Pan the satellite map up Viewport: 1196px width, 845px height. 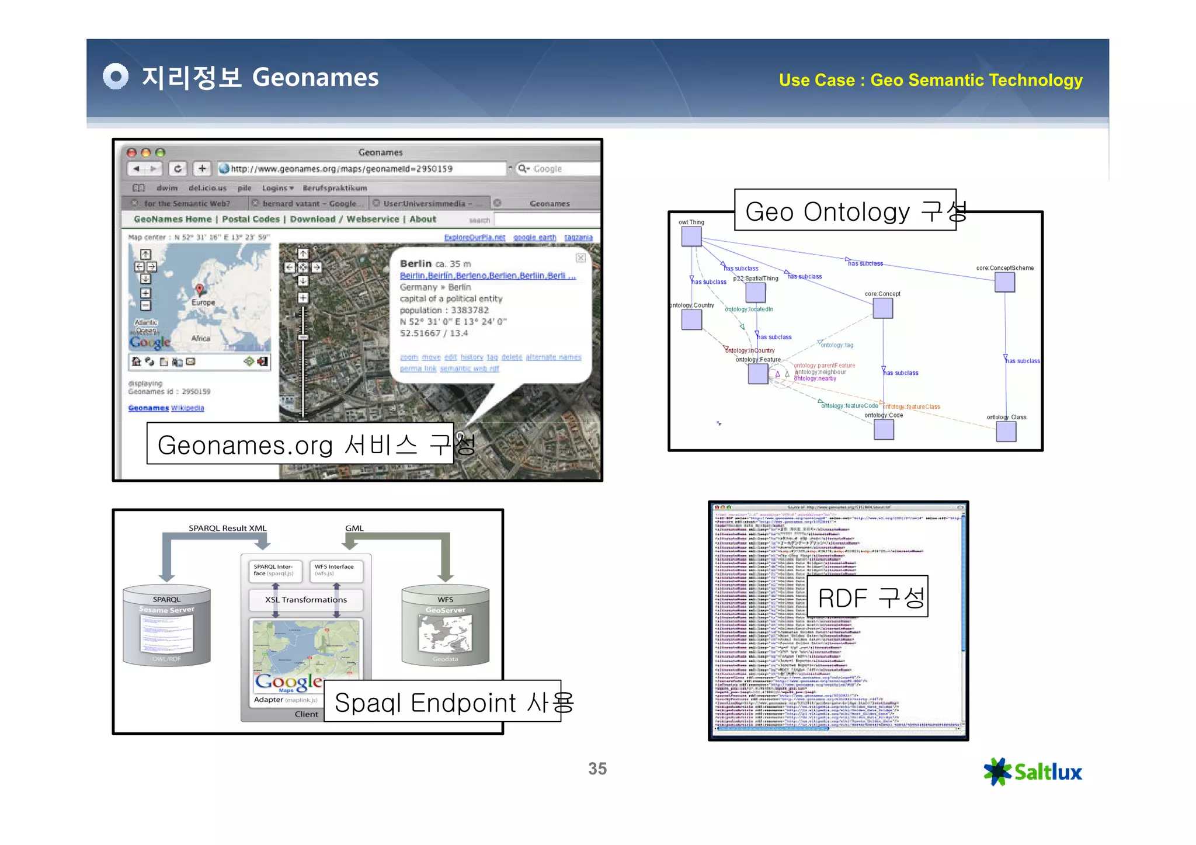click(303, 255)
